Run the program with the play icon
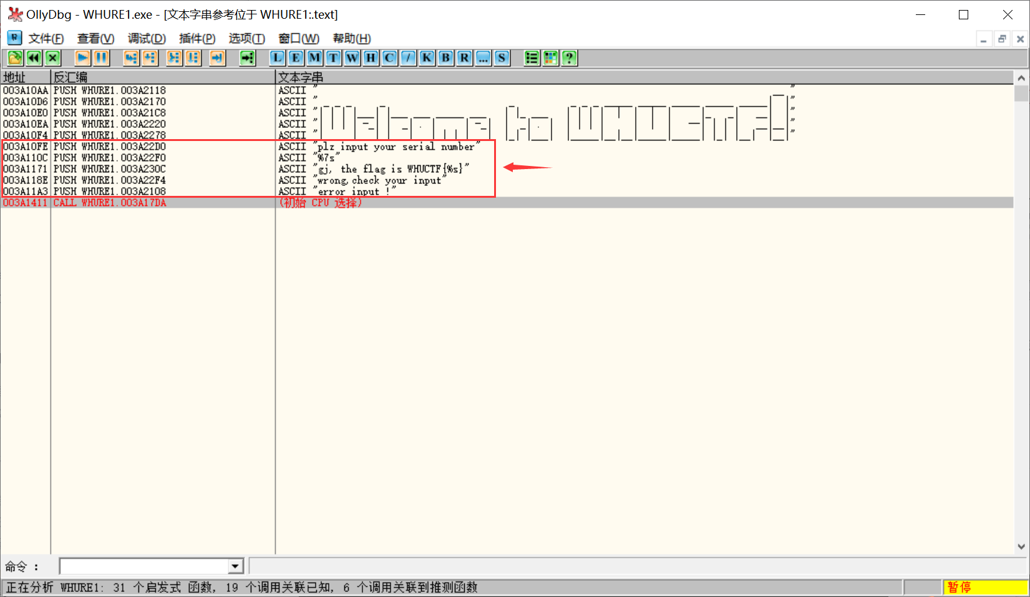Screen dimensions: 1030x597 (82, 58)
